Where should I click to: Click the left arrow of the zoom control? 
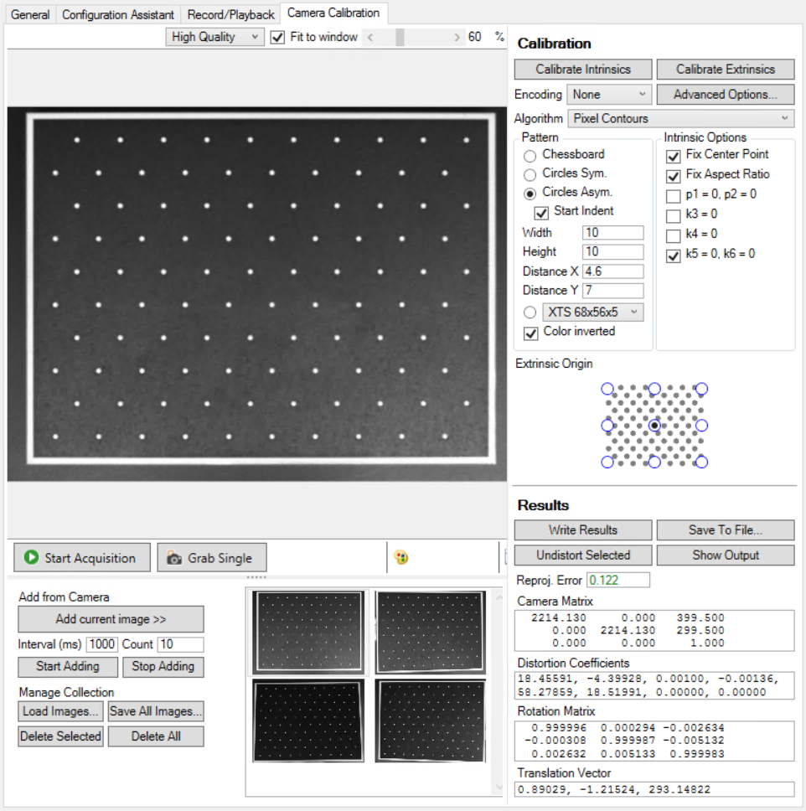pos(372,37)
